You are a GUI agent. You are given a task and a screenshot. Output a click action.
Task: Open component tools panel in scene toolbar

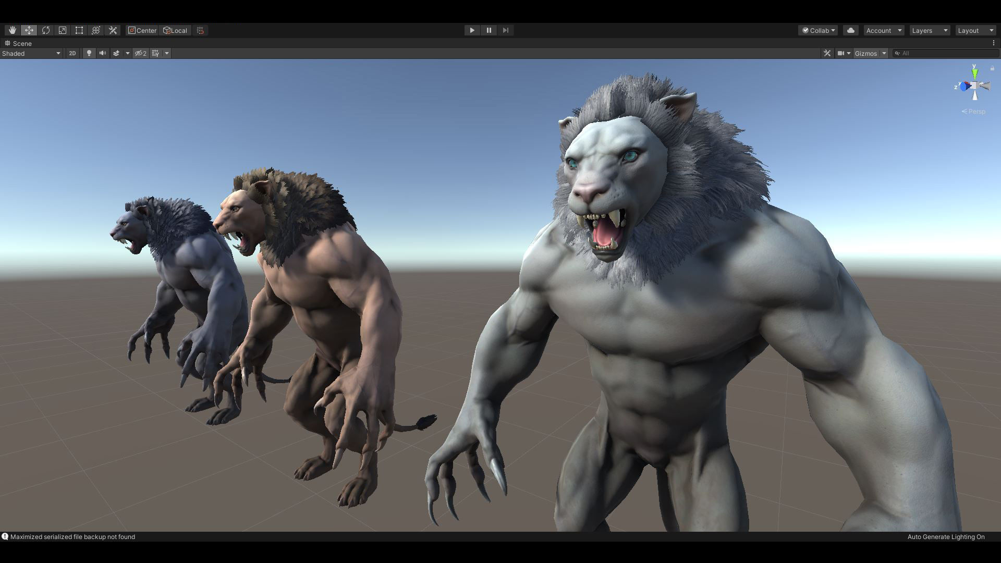click(827, 53)
